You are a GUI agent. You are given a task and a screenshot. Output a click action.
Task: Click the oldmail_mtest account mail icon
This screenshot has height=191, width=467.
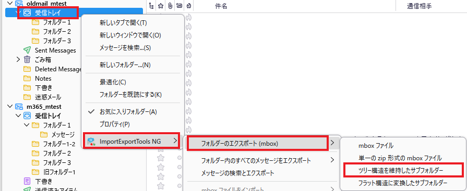click(x=19, y=4)
